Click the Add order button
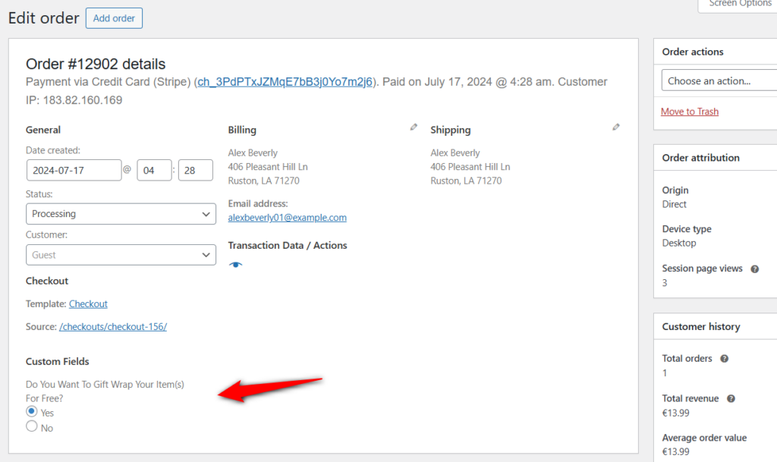The height and width of the screenshot is (462, 777). 114,17
